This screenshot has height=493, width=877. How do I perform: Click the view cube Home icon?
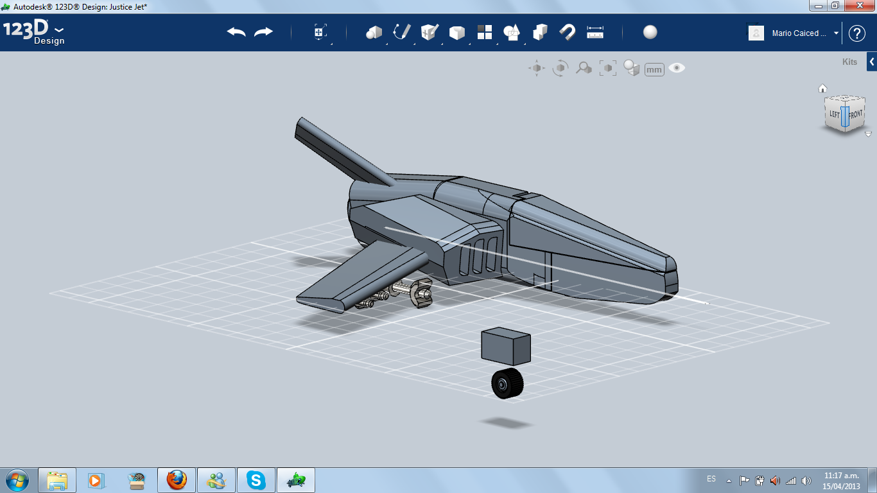822,89
